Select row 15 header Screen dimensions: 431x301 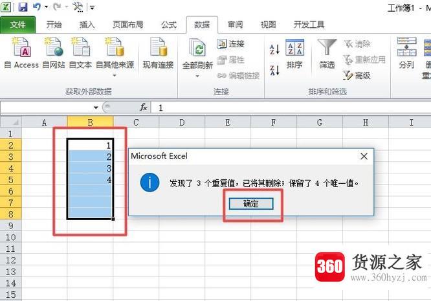pyautogui.click(x=11, y=295)
